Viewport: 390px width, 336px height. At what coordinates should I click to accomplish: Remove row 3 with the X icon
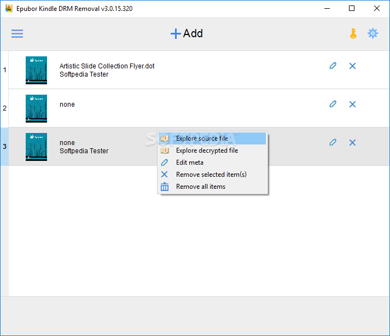pyautogui.click(x=352, y=143)
